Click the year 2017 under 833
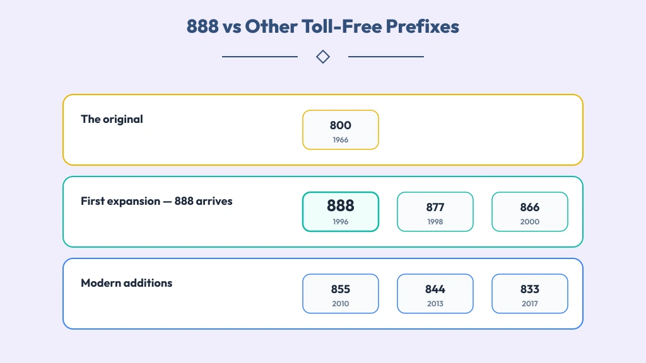 (530, 304)
